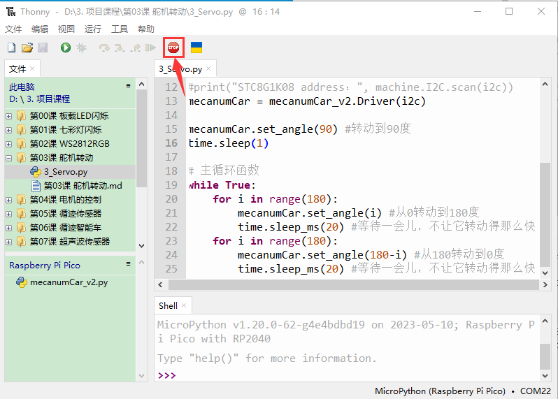Expand the 第01课 七彩灯闪烁 folder

[9, 130]
